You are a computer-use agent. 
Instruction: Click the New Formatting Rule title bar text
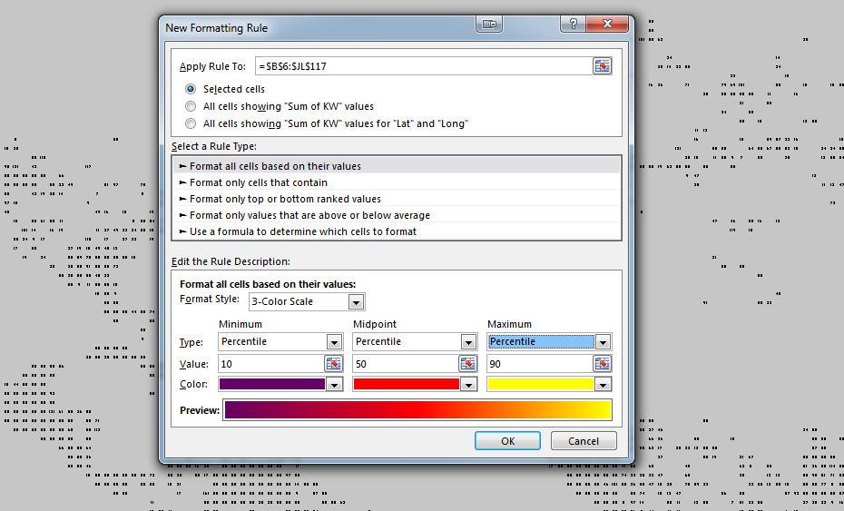[216, 28]
